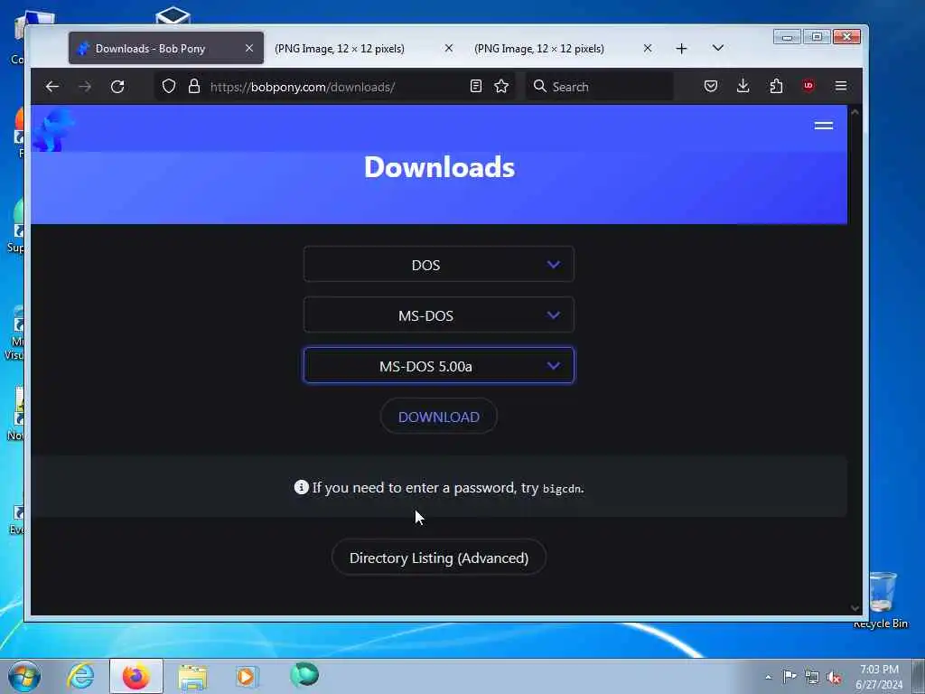This screenshot has width=925, height=694.
Task: Click the DOWNLOAD button
Action: pos(438,417)
